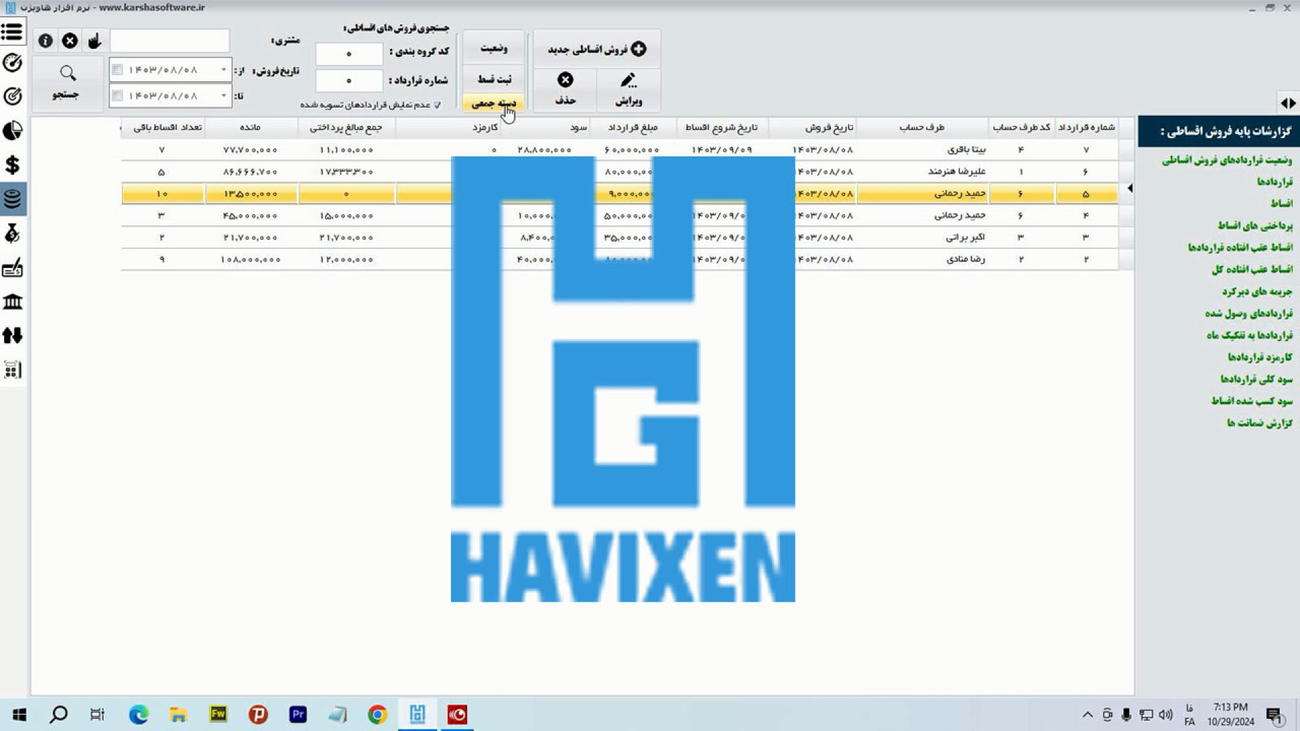Click the ویرایش edit button
Image resolution: width=1300 pixels, height=731 pixels.
pyautogui.click(x=628, y=89)
